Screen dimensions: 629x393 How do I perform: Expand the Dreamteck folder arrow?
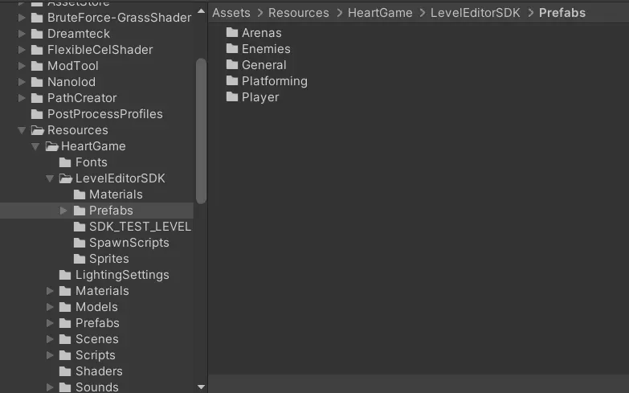pos(22,34)
